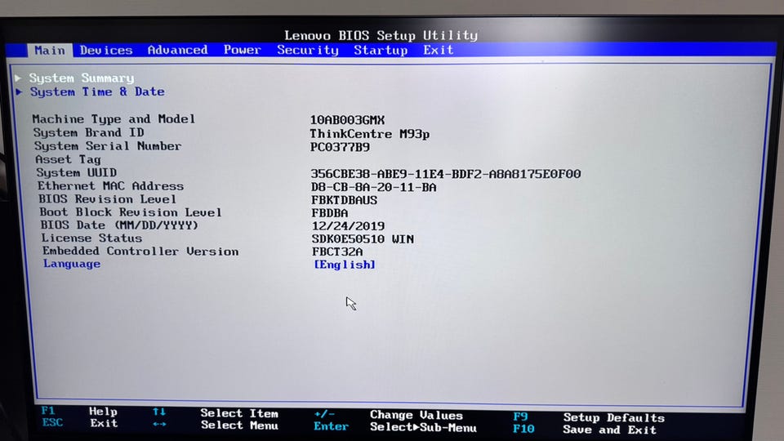Open the Security tab
784x441 pixels.
click(308, 50)
